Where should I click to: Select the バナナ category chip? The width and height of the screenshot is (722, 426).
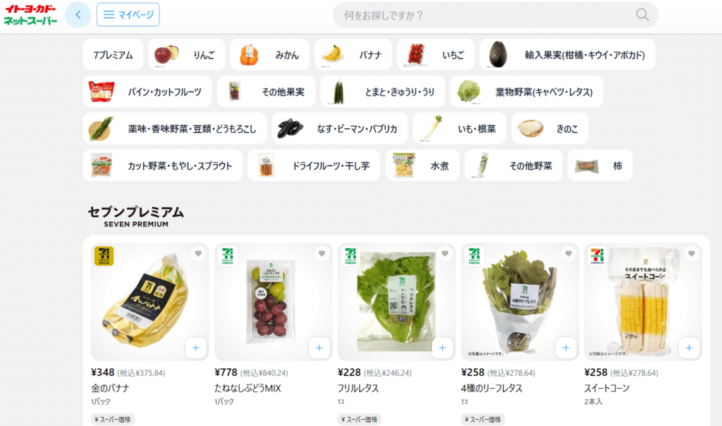[353, 55]
